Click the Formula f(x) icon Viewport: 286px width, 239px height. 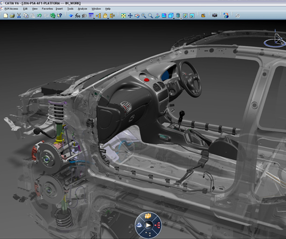pyautogui.click(x=77, y=16)
